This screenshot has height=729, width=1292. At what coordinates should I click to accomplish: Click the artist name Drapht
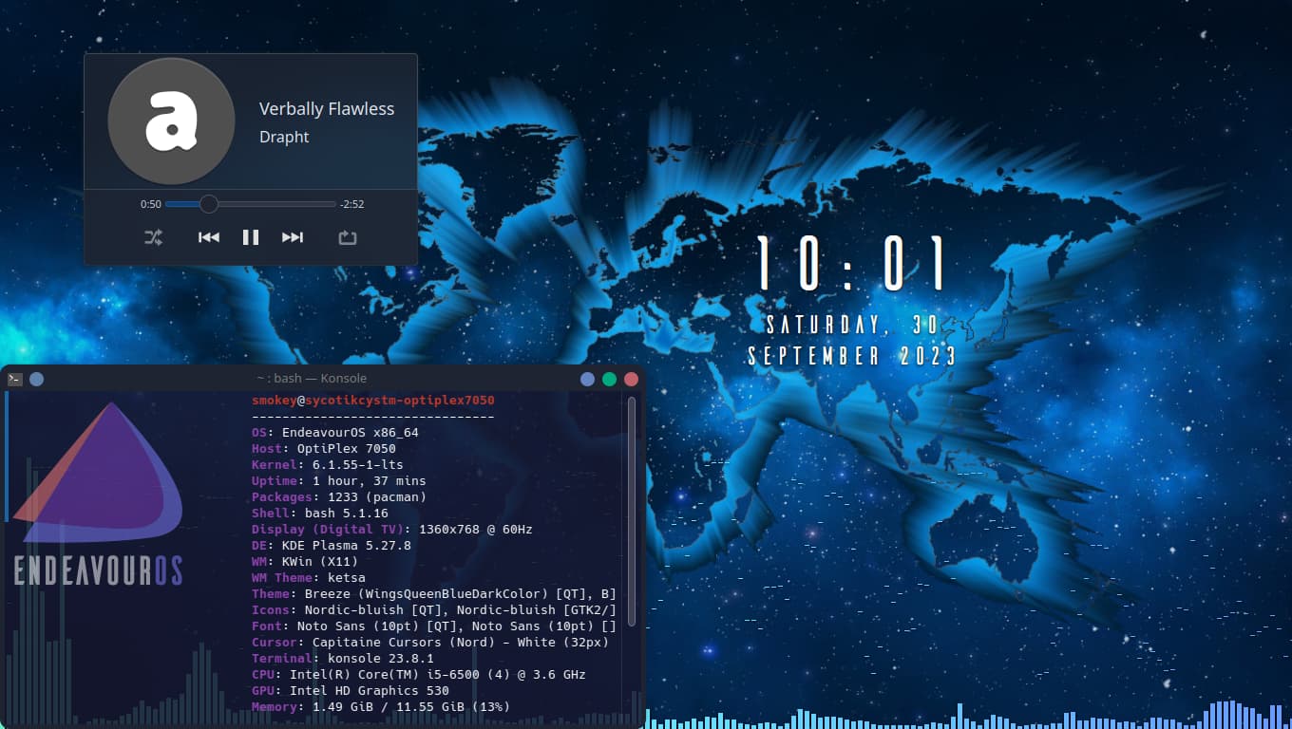click(284, 137)
